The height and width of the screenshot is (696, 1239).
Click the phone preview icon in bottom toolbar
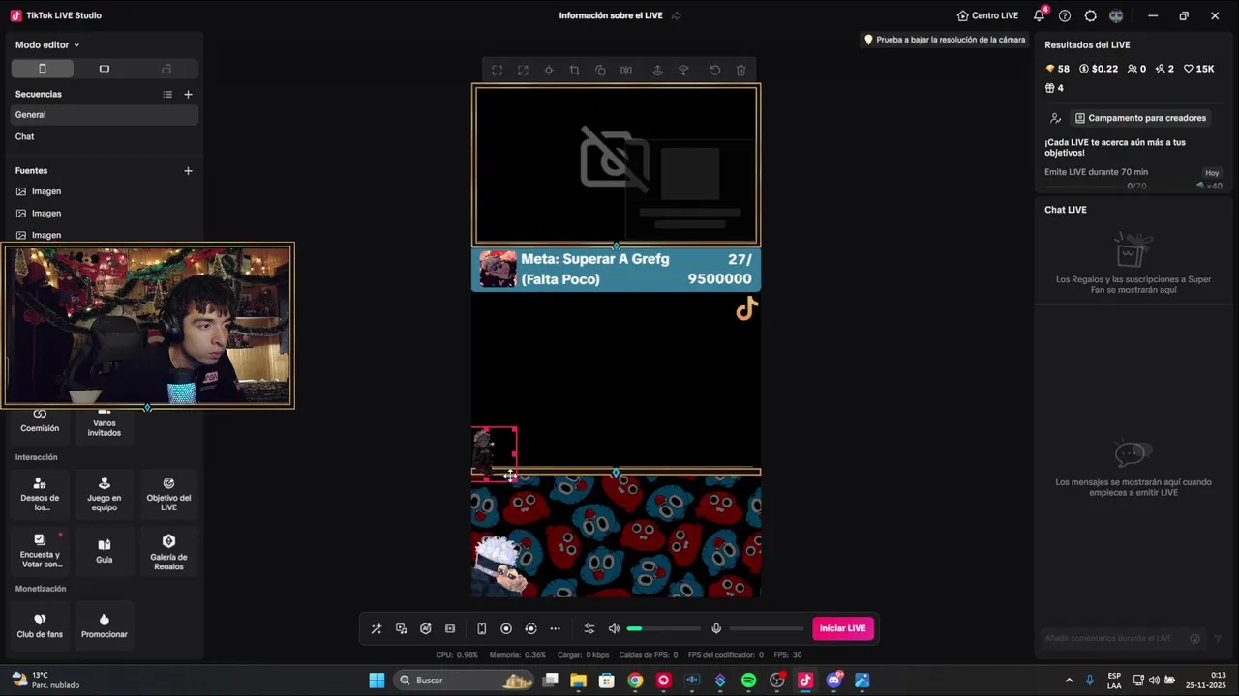pyautogui.click(x=481, y=628)
